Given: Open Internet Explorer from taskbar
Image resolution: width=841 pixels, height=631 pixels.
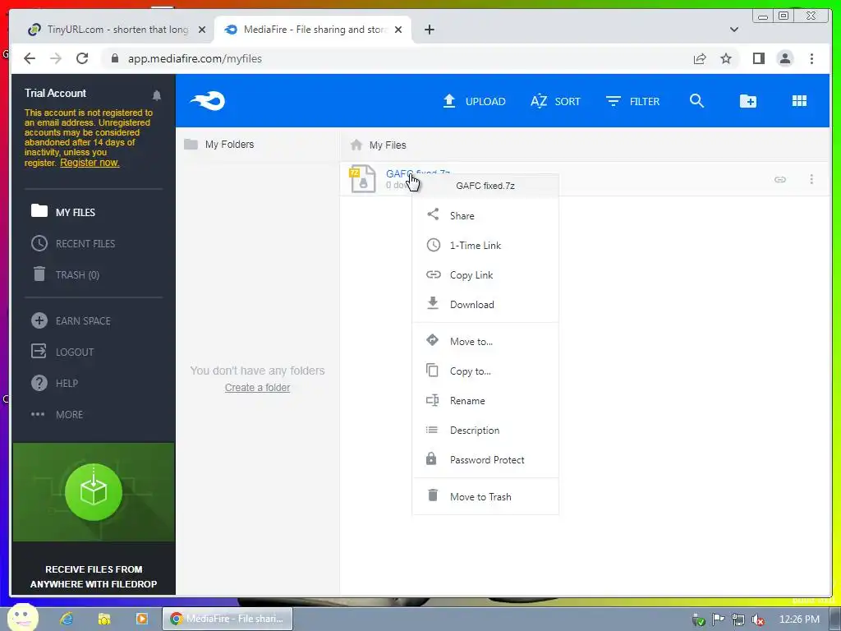Looking at the screenshot, I should point(67,619).
